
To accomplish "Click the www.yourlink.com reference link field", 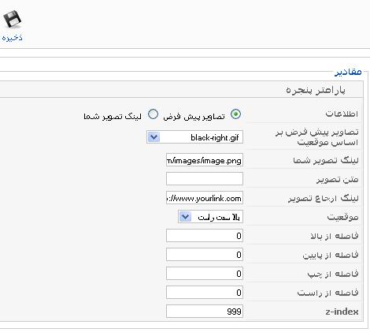I will point(205,198).
